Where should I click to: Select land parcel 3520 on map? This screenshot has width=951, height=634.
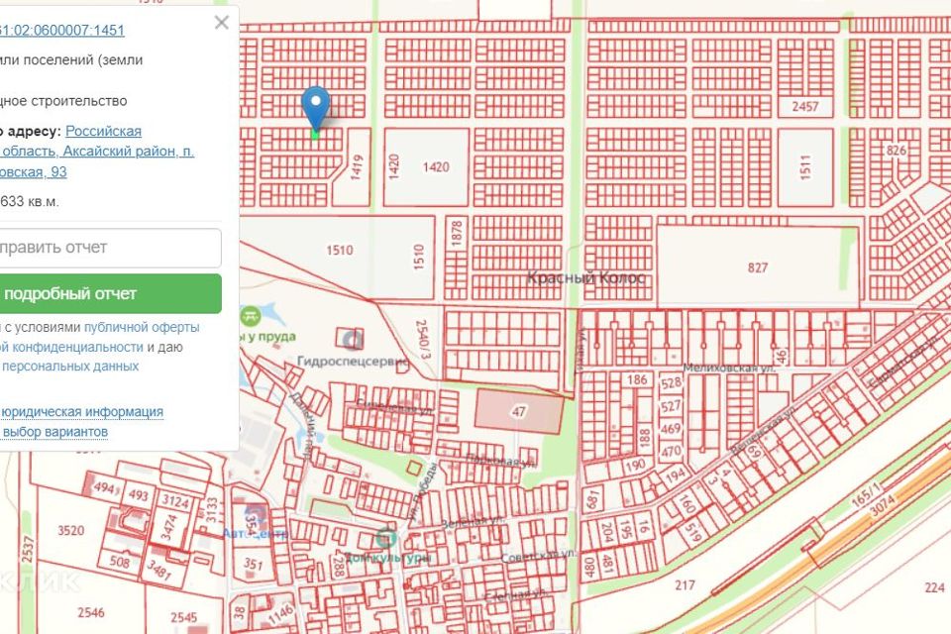pyautogui.click(x=71, y=530)
